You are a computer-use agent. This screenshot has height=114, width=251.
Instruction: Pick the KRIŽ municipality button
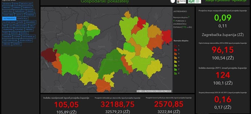coord(5,26)
